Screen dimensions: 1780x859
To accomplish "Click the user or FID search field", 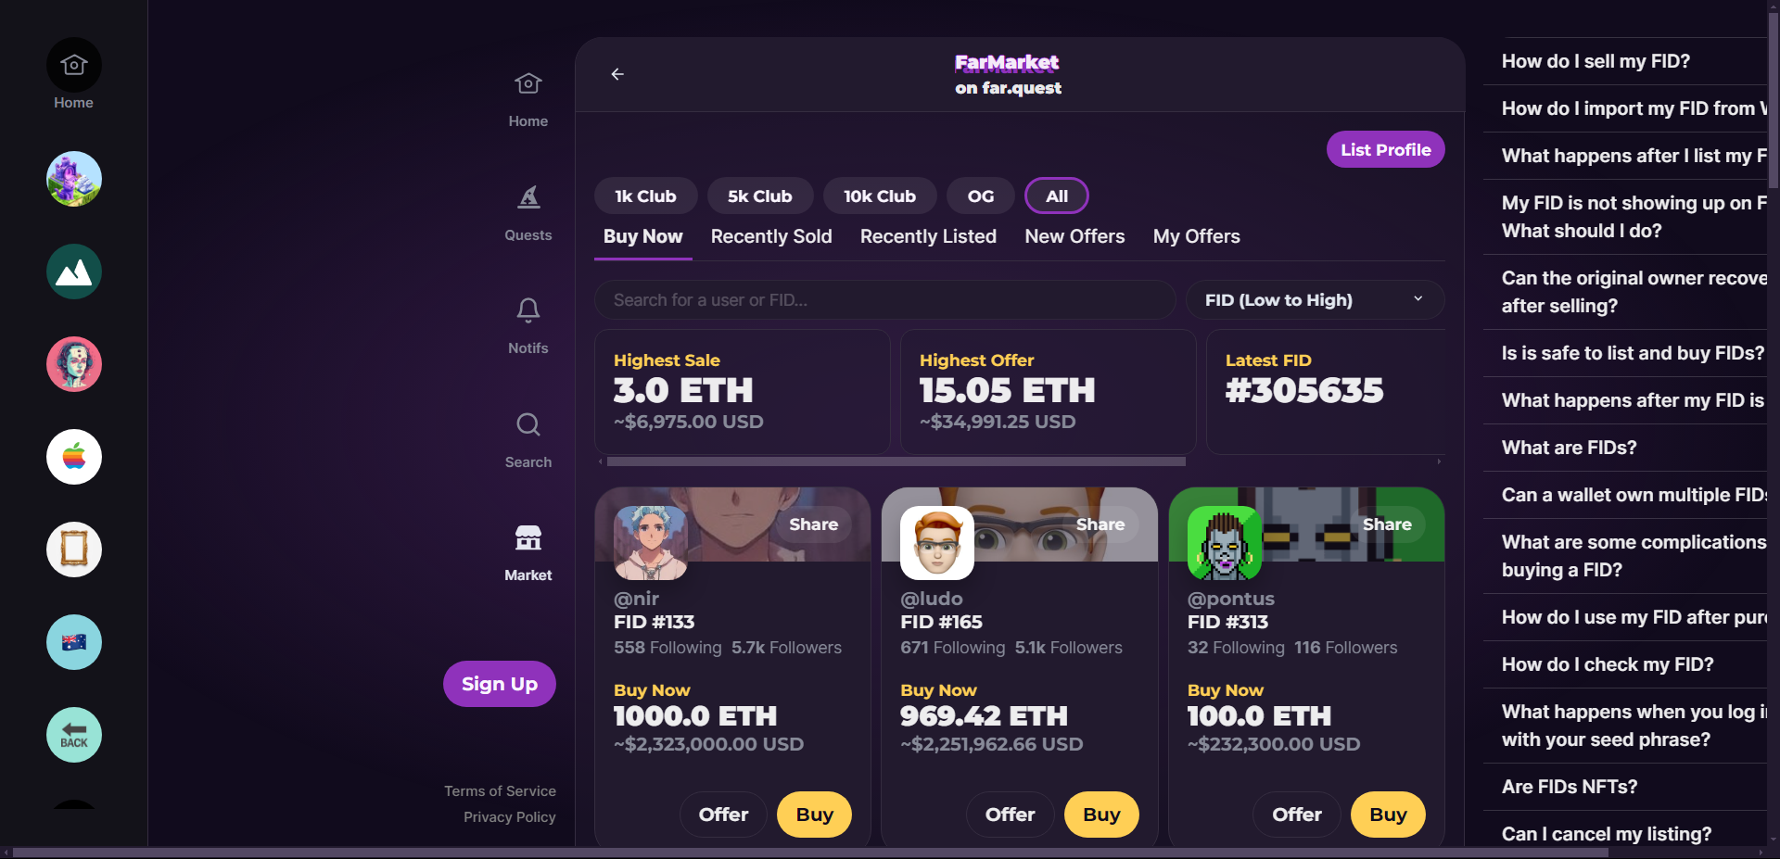I will coord(884,300).
